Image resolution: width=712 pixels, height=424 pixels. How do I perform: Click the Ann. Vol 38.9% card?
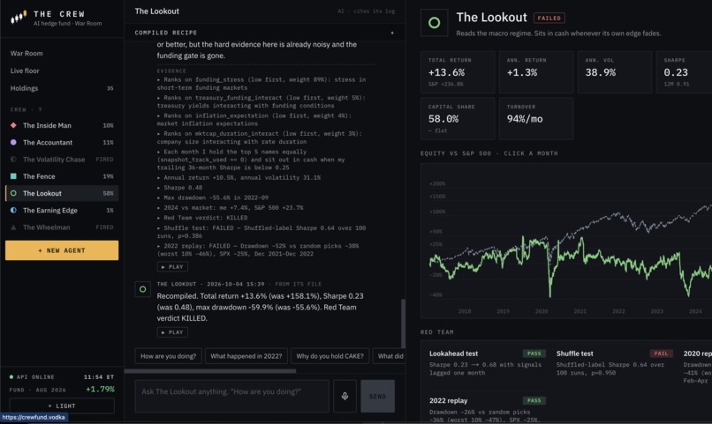point(614,72)
